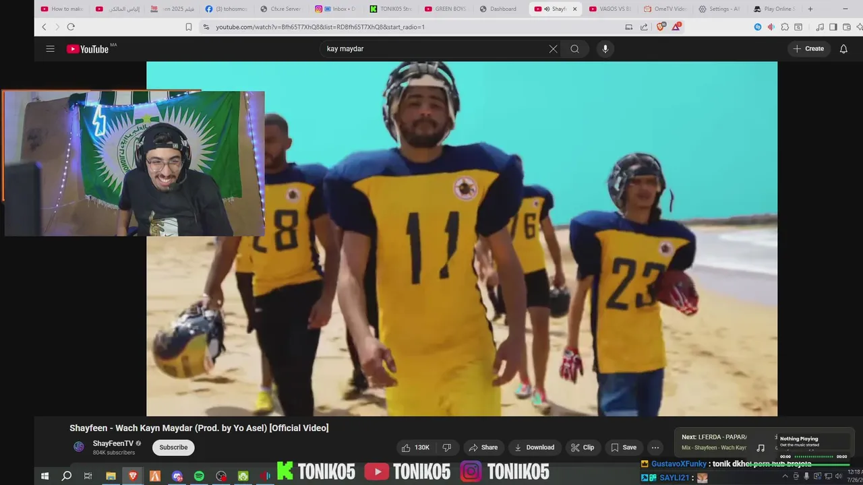Switch to the 'How to make' tab
The image size is (863, 485).
62,9
